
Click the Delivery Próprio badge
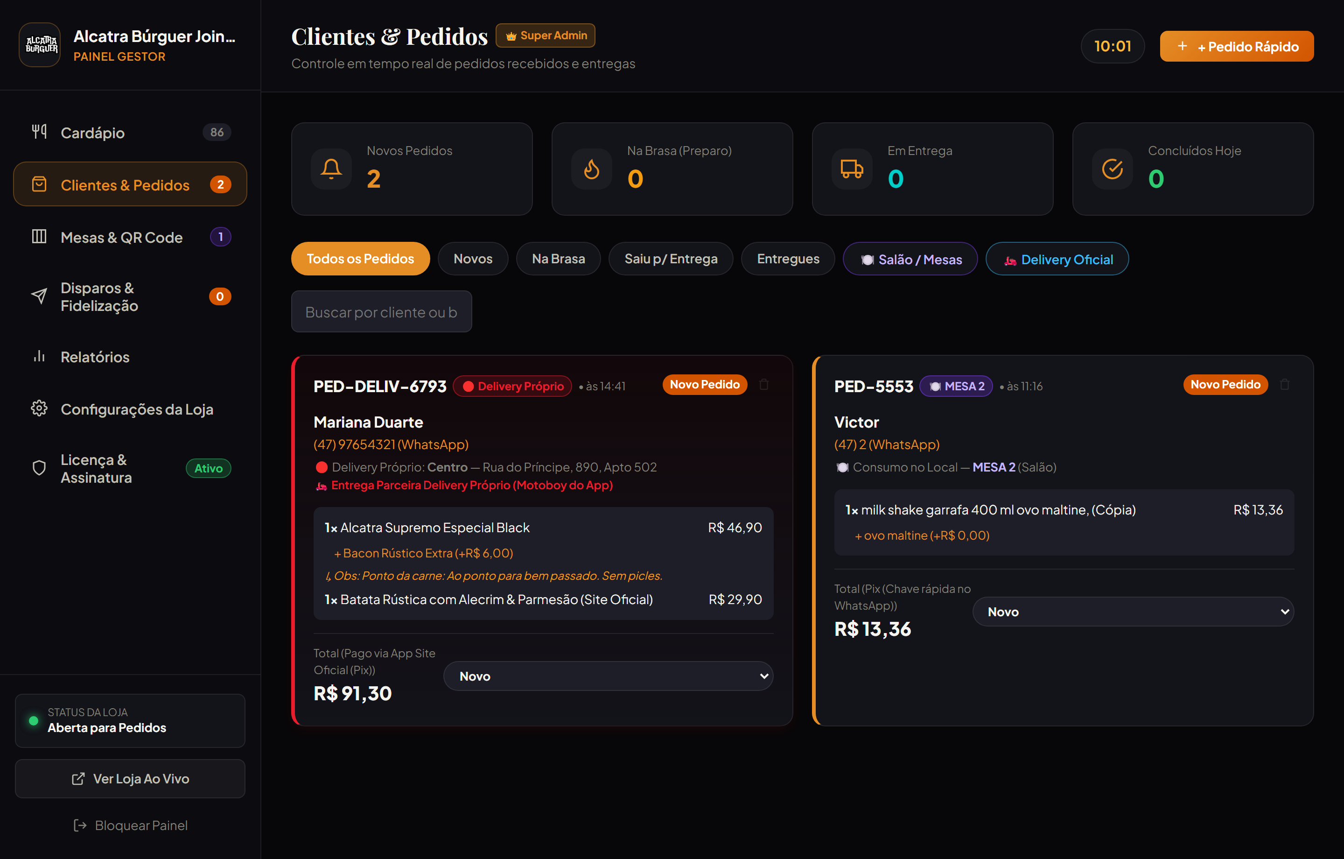512,386
